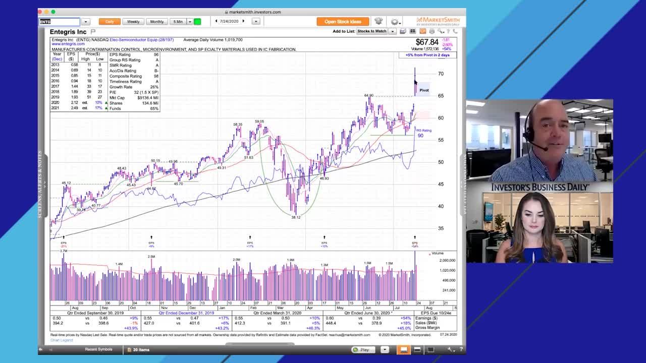The width and height of the screenshot is (646, 363).
Task: Open the date picker dropdown
Action: click(256, 21)
